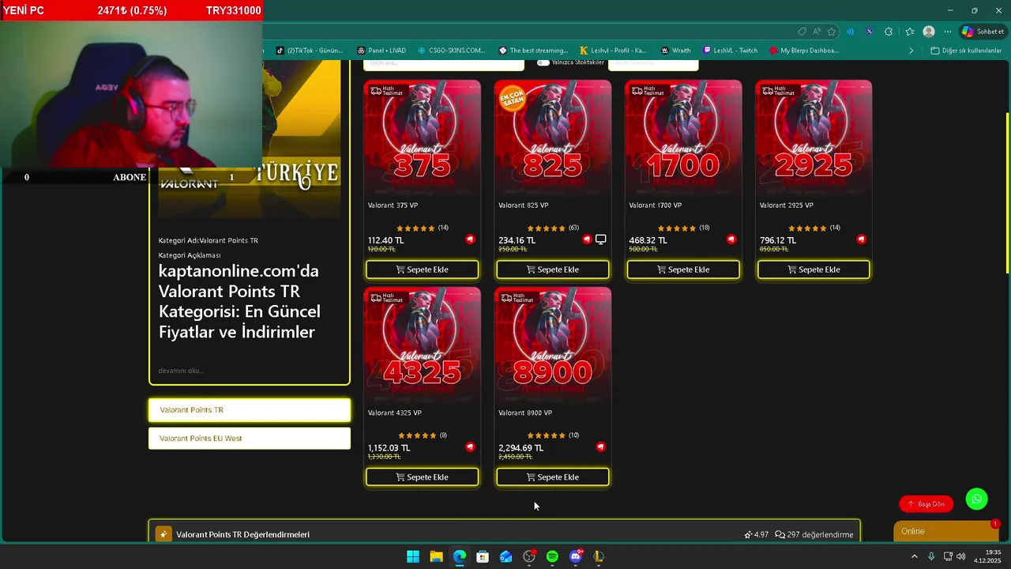This screenshot has height=569, width=1011.
Task: Open the Diğer sık kullanılanlar folder
Action: (x=966, y=51)
